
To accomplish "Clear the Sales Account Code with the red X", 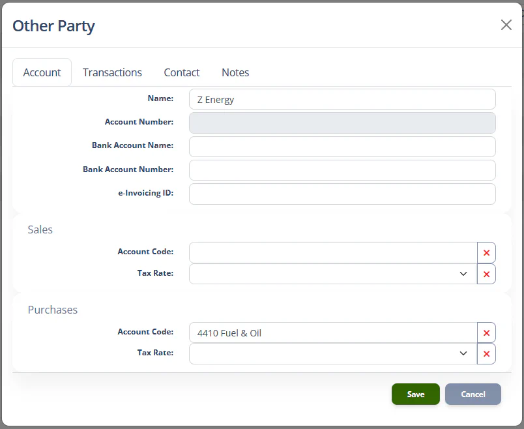I will tap(486, 252).
